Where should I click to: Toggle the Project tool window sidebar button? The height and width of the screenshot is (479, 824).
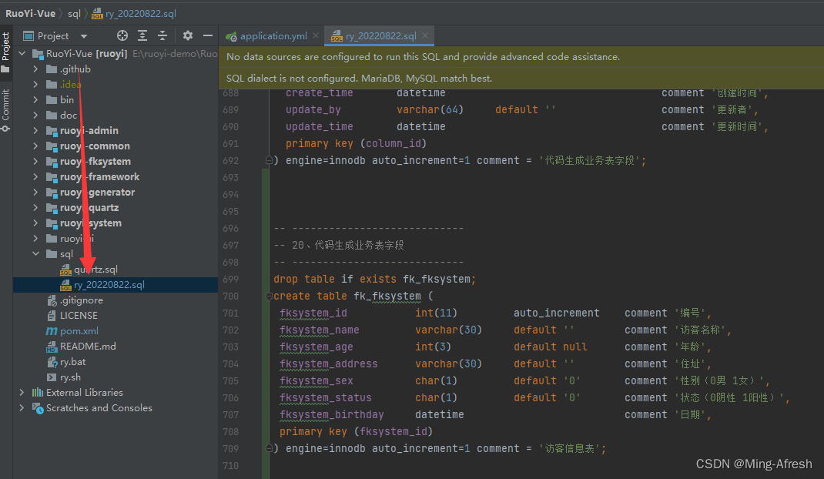pyautogui.click(x=6, y=52)
